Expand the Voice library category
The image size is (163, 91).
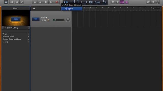pyautogui.click(x=16, y=34)
